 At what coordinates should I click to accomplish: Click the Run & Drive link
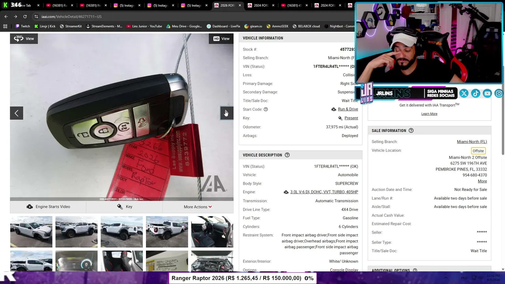point(348,109)
